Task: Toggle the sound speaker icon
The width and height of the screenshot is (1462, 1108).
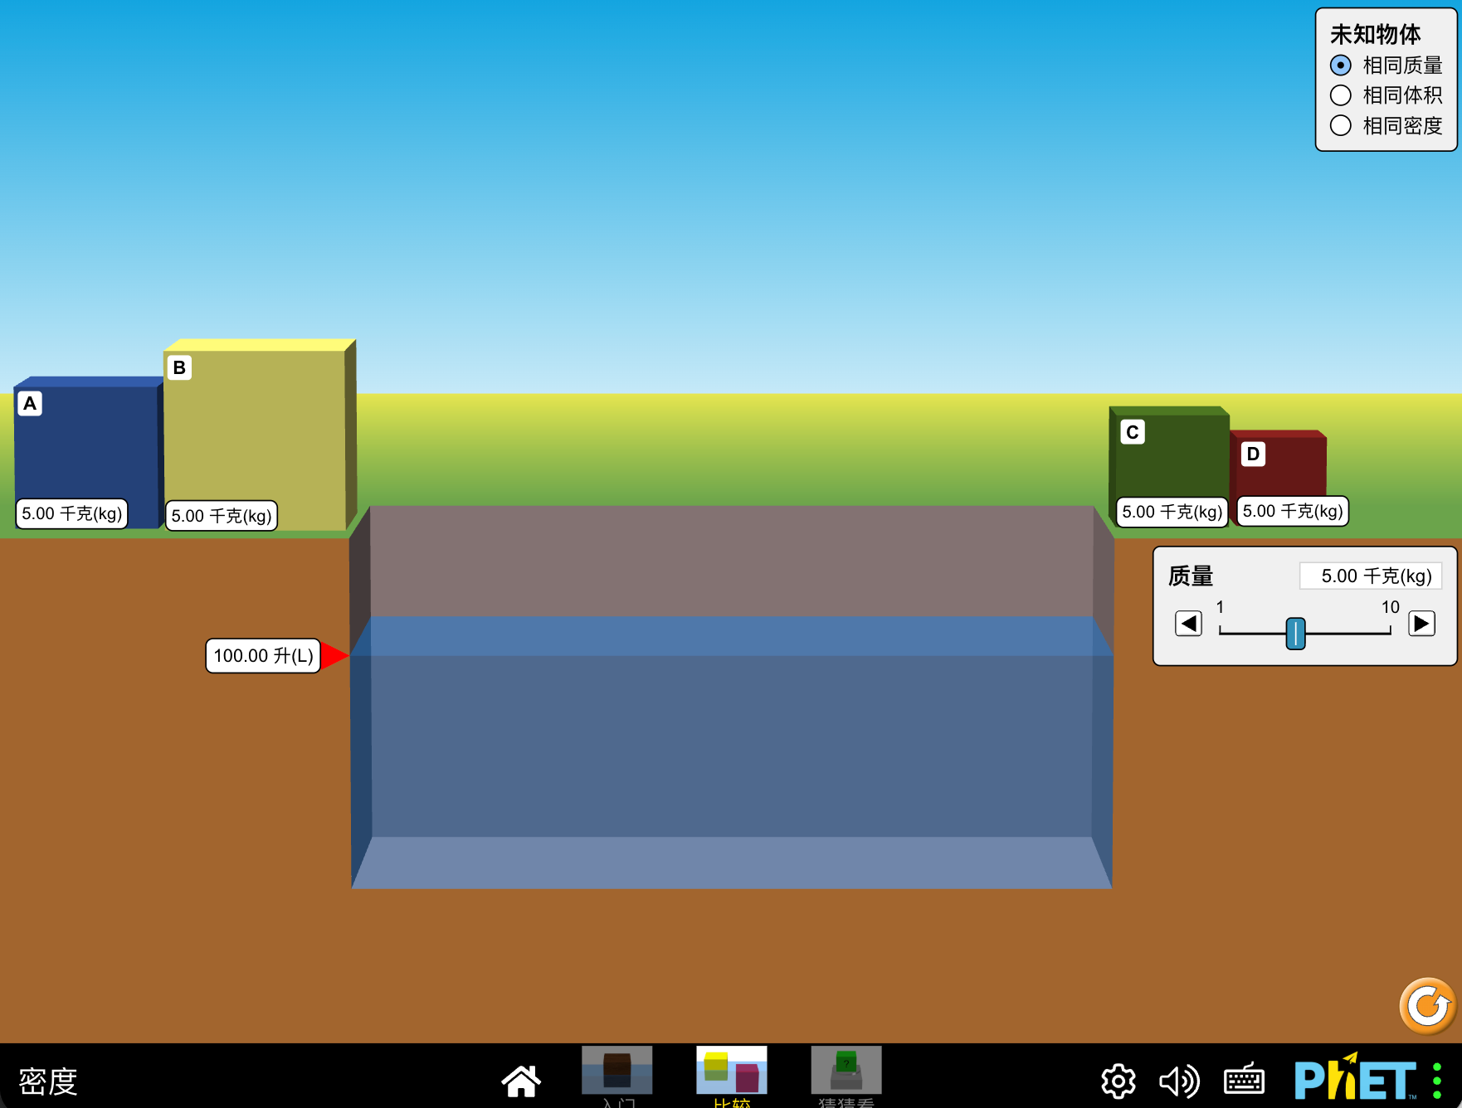Action: pos(1179,1081)
